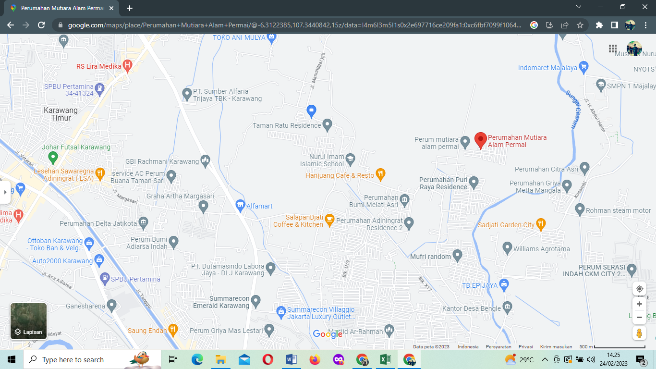
Task: Select Summarecon Villaggio Jakarta Luxury Outlet marker
Action: tap(281, 312)
